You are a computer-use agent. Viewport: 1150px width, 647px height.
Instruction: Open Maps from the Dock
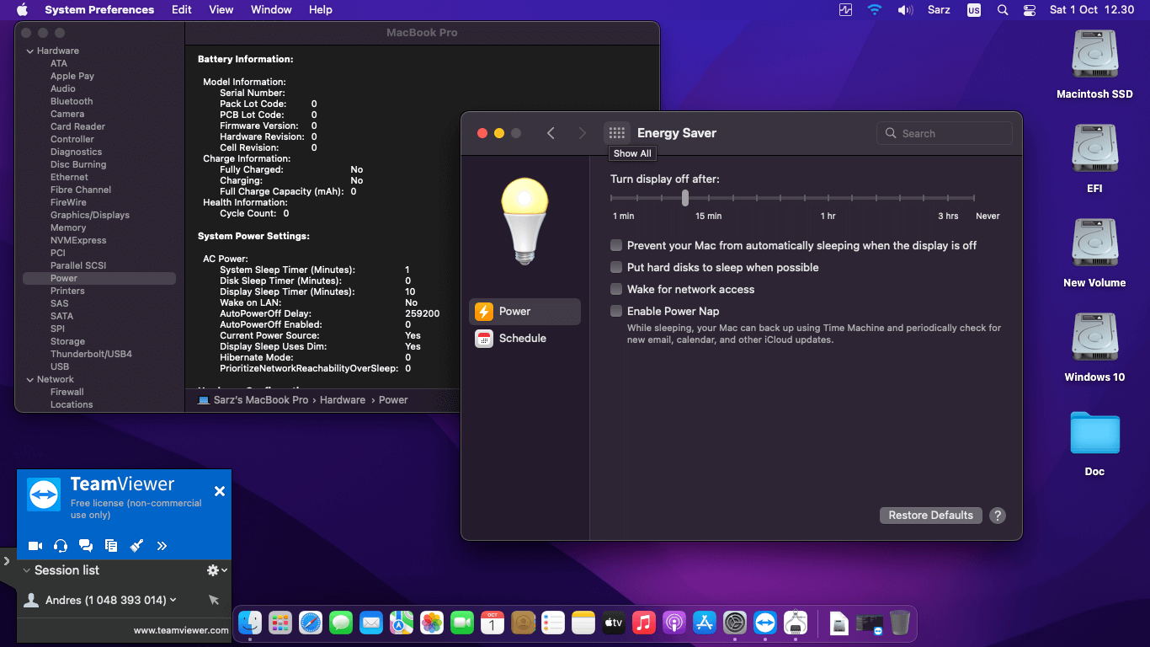pyautogui.click(x=402, y=623)
